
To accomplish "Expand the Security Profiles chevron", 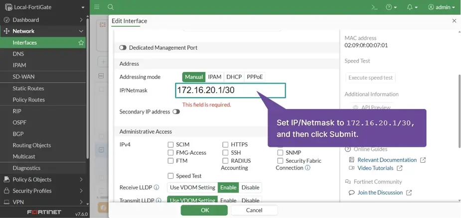I will (x=81, y=191).
